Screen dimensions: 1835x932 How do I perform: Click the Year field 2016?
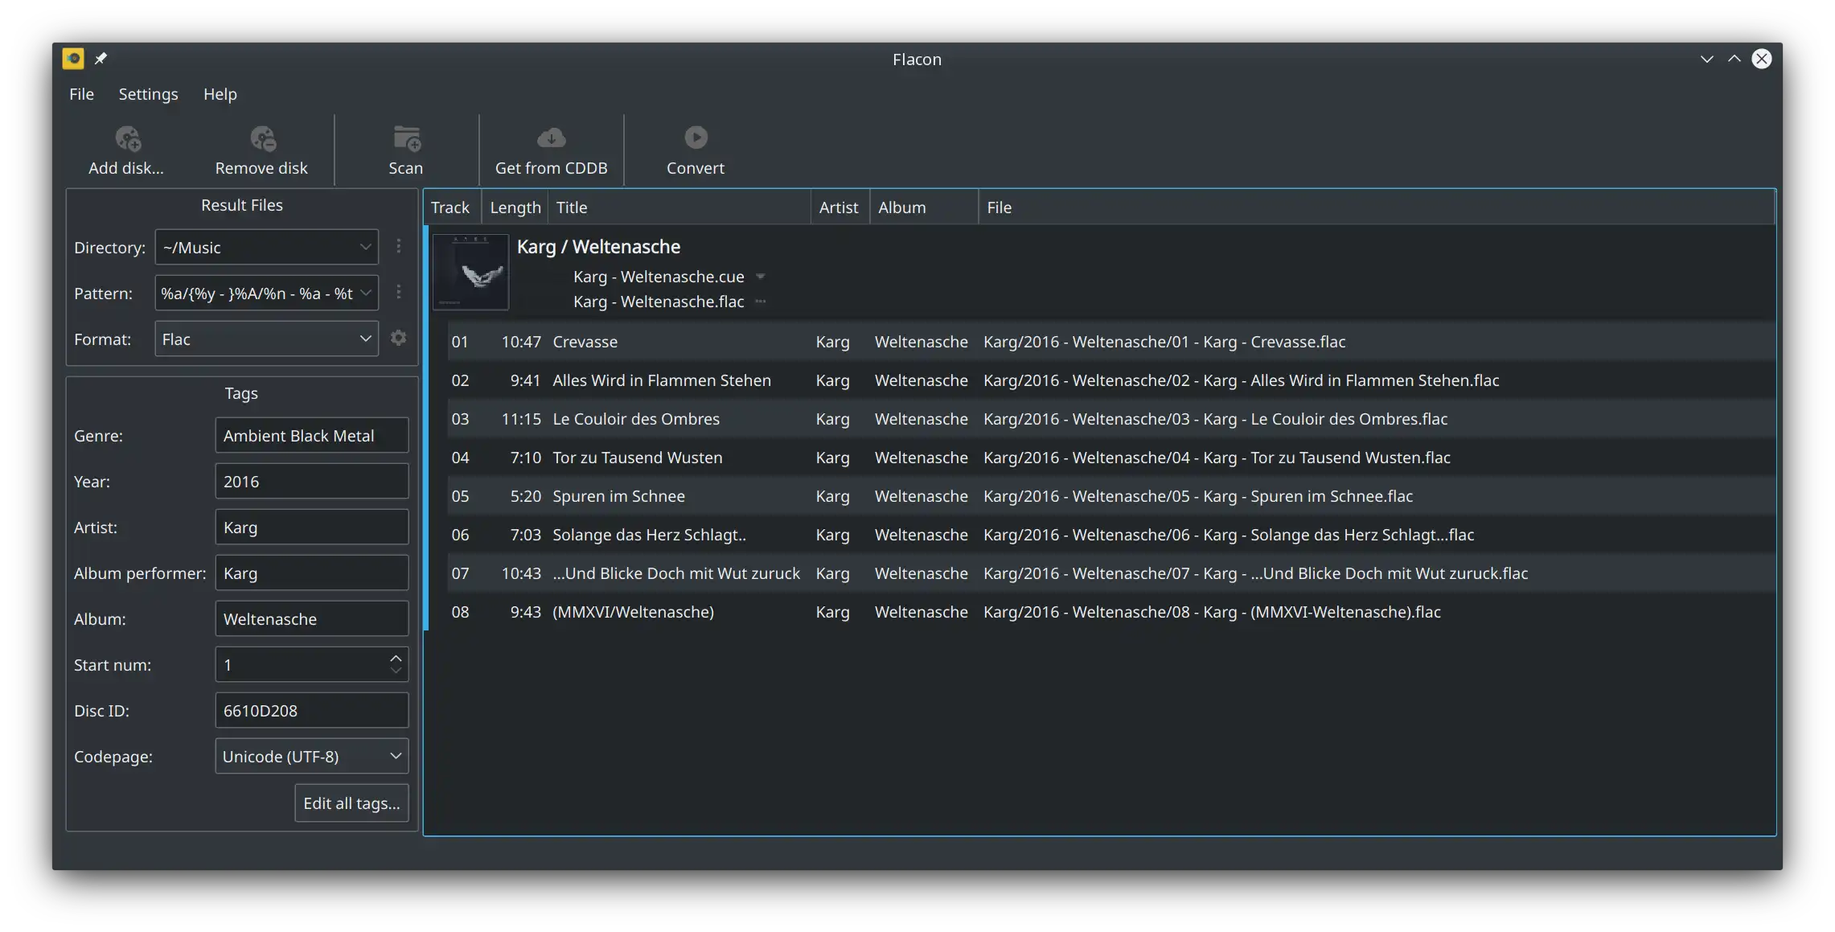[x=311, y=482]
